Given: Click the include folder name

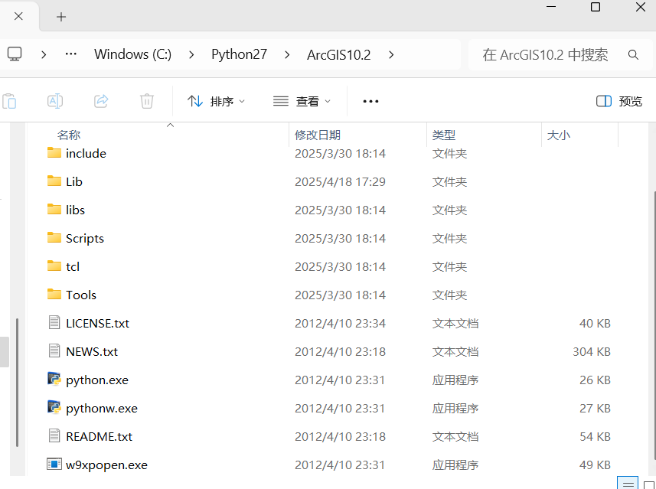Looking at the screenshot, I should (x=86, y=154).
